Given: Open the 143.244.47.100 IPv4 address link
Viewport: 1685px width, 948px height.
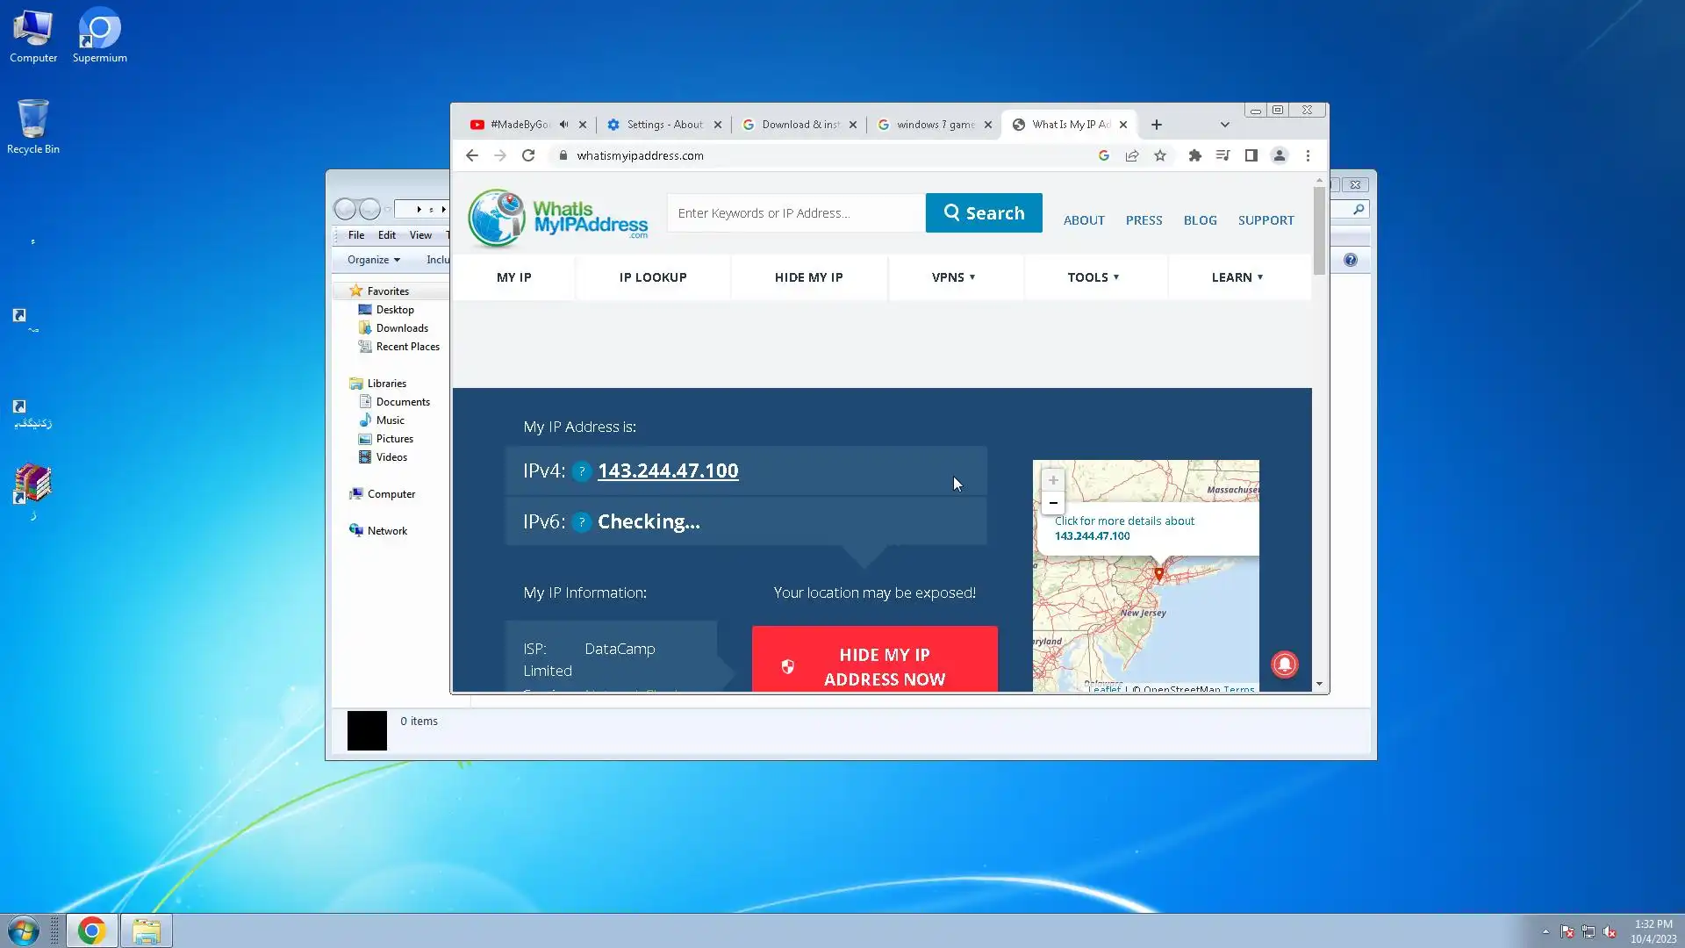Looking at the screenshot, I should [668, 470].
